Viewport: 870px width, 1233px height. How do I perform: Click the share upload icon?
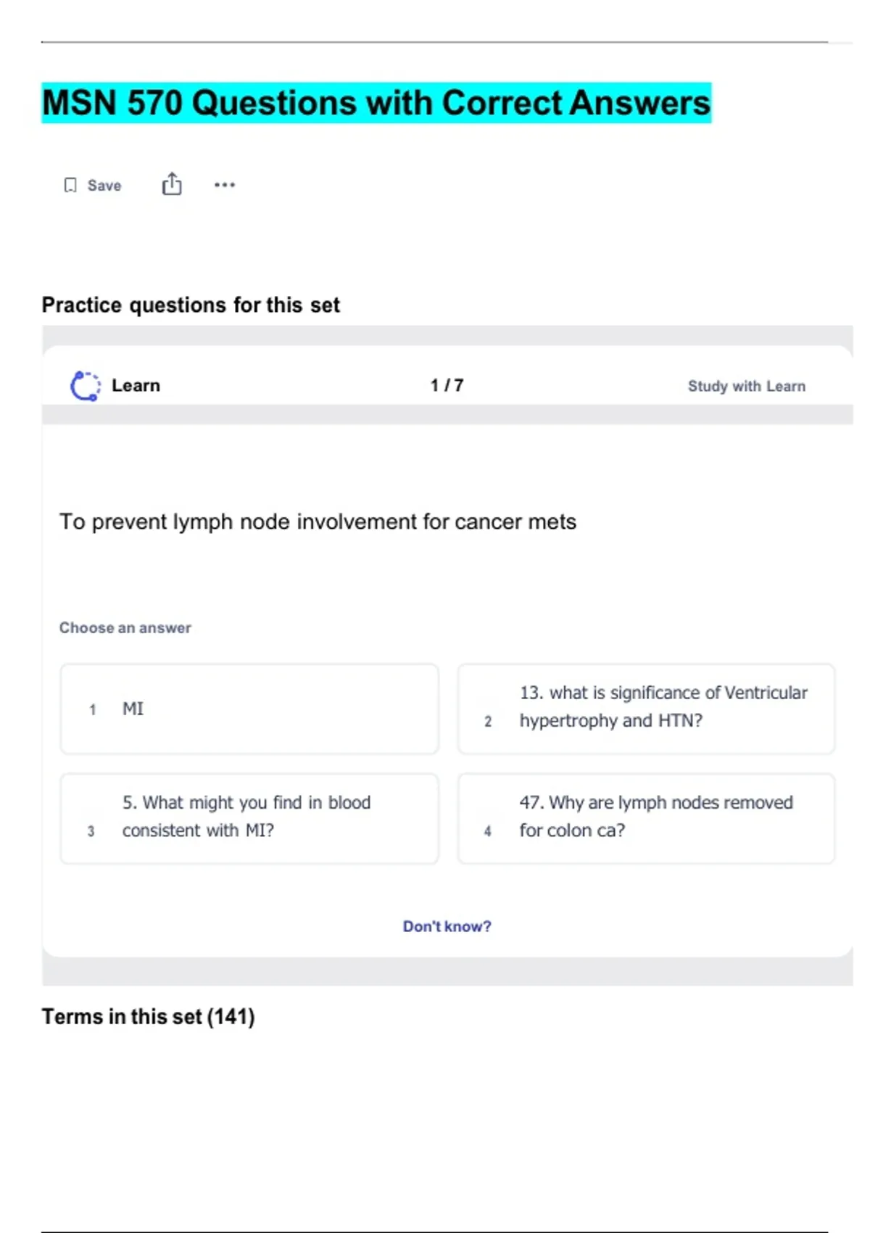(172, 184)
